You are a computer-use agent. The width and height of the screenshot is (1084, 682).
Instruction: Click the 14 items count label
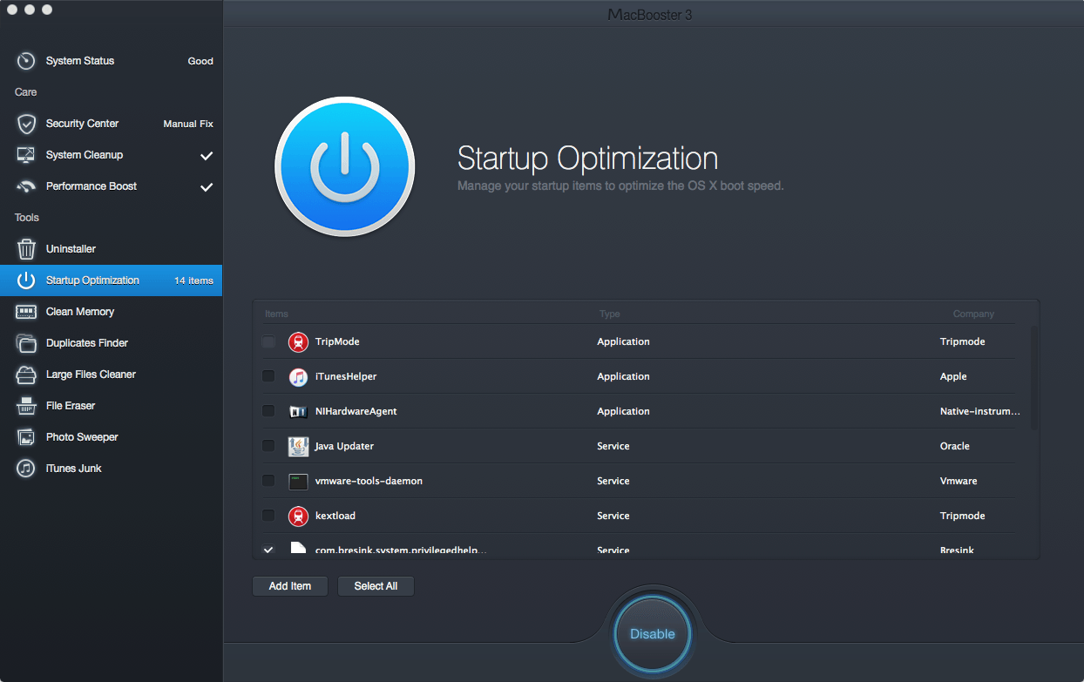(193, 280)
